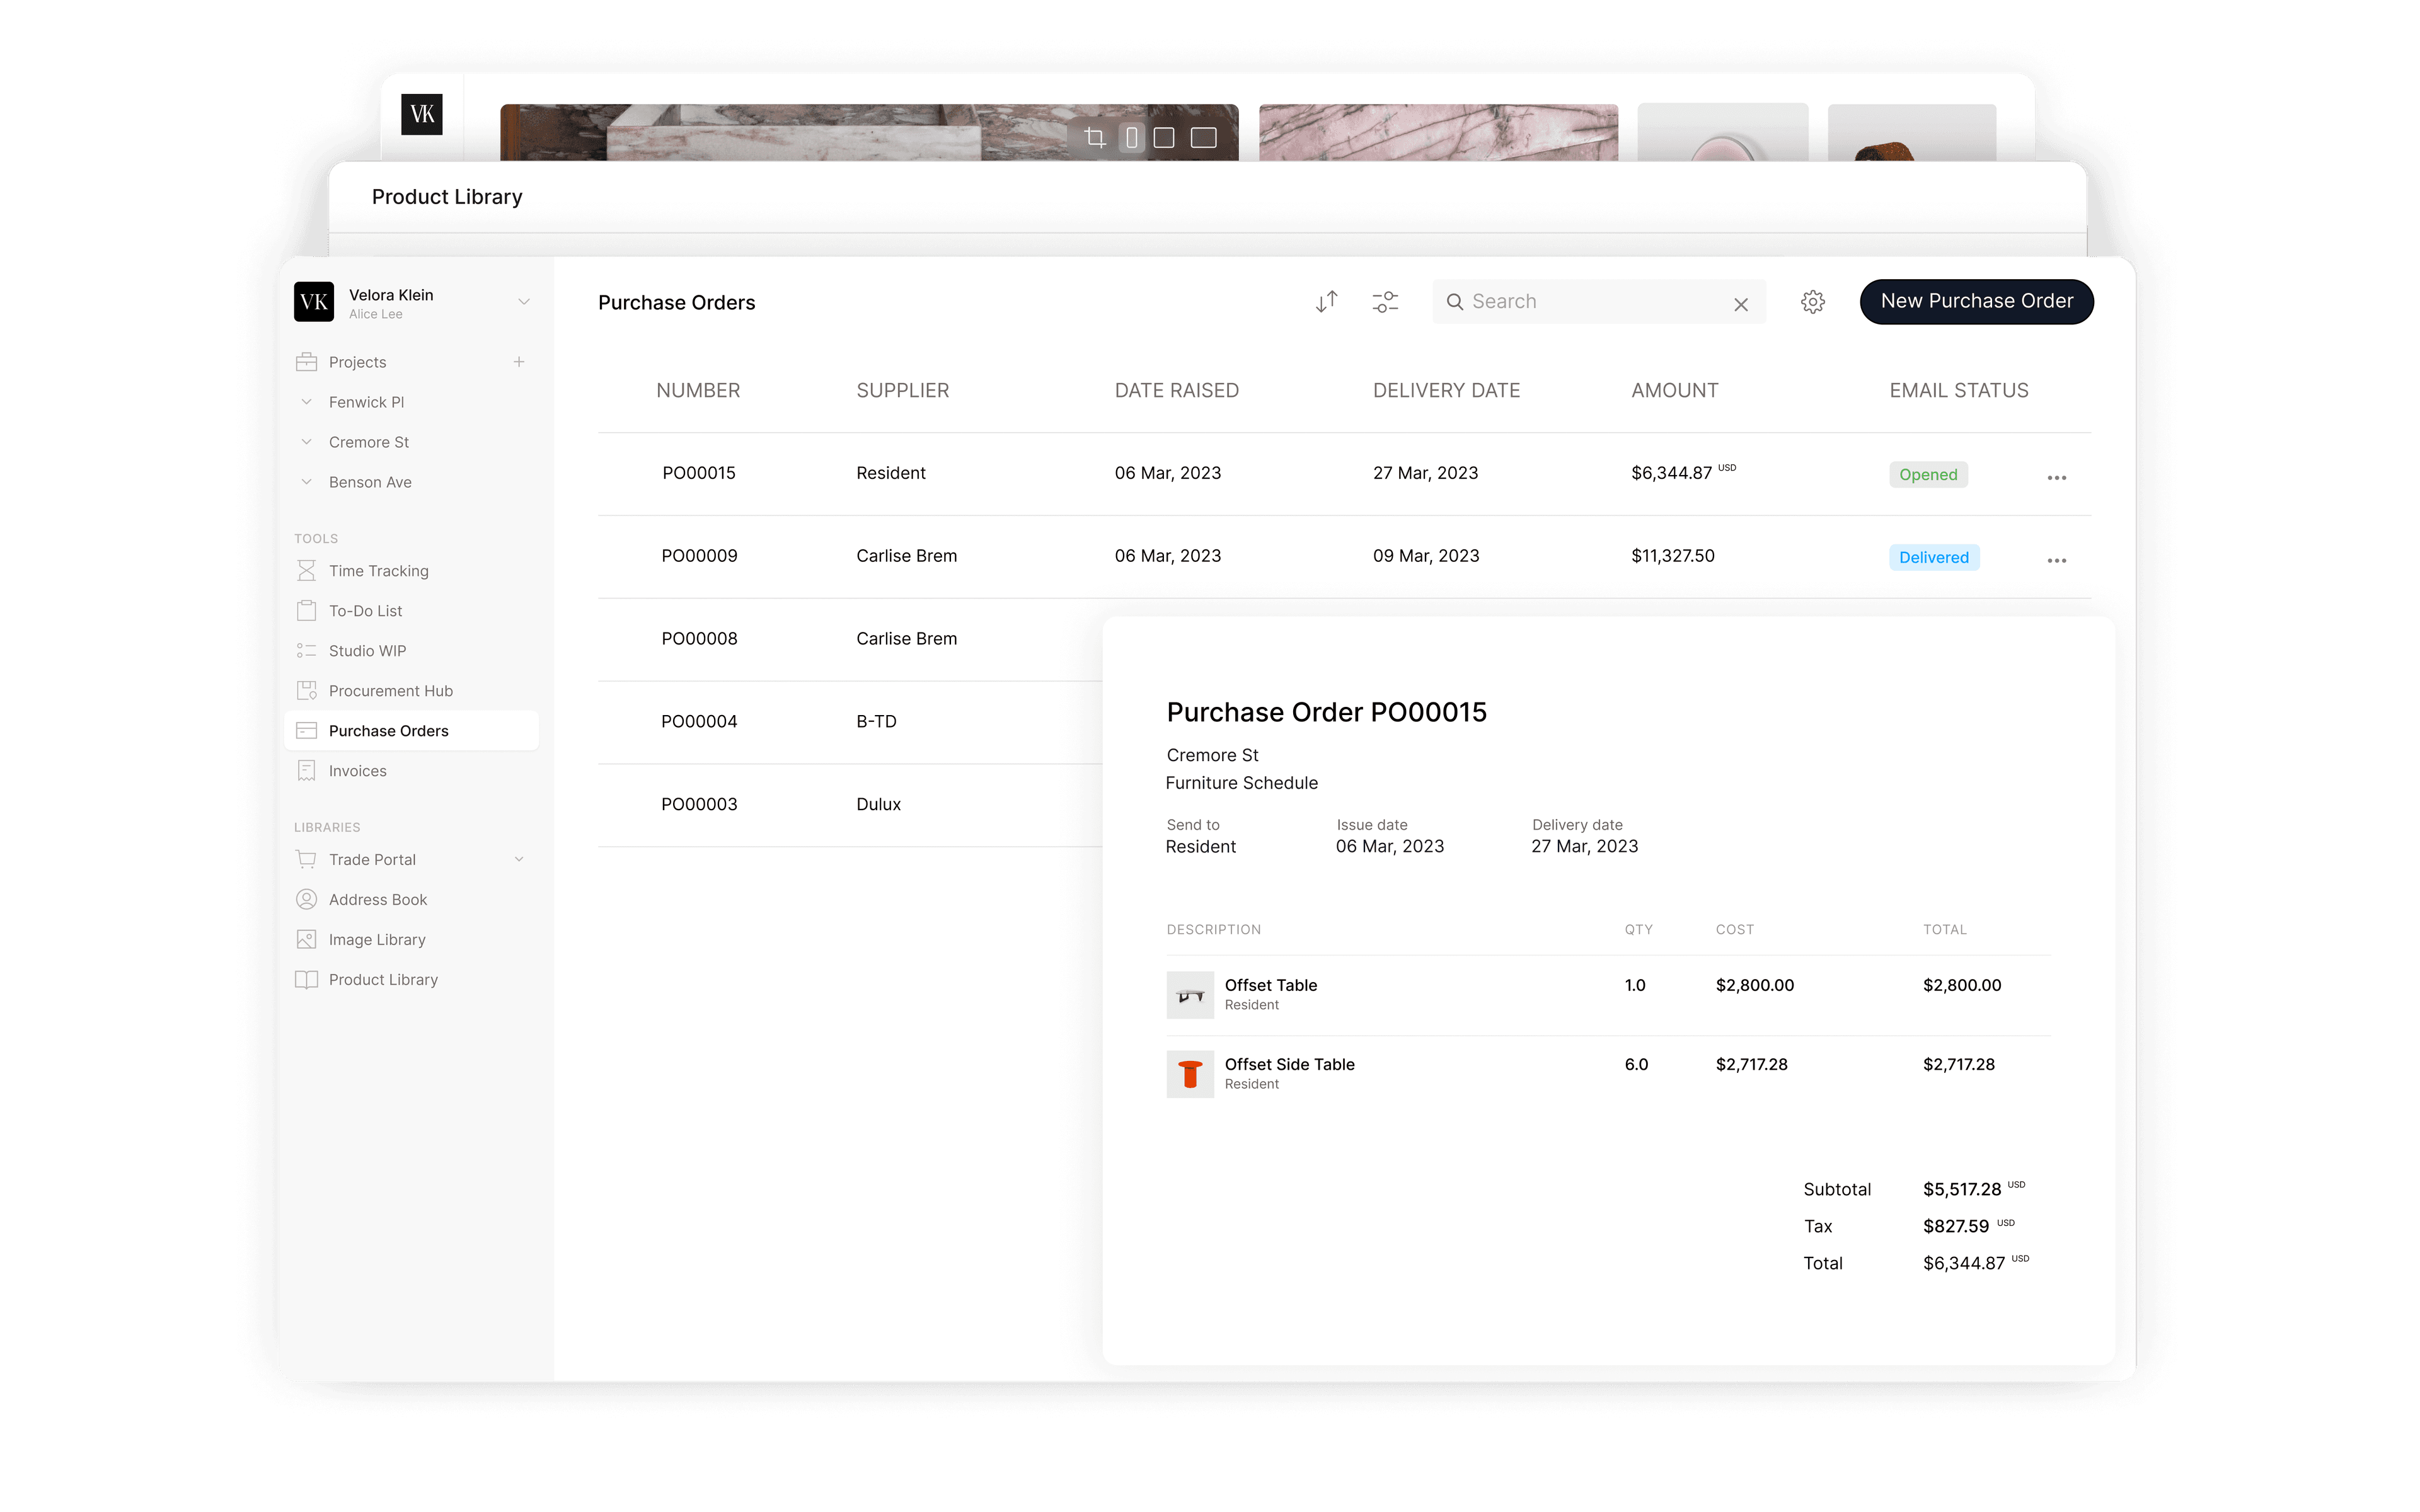Screen dimensions: 2420x1512
Task: Click VK logo in back window
Action: (421, 114)
